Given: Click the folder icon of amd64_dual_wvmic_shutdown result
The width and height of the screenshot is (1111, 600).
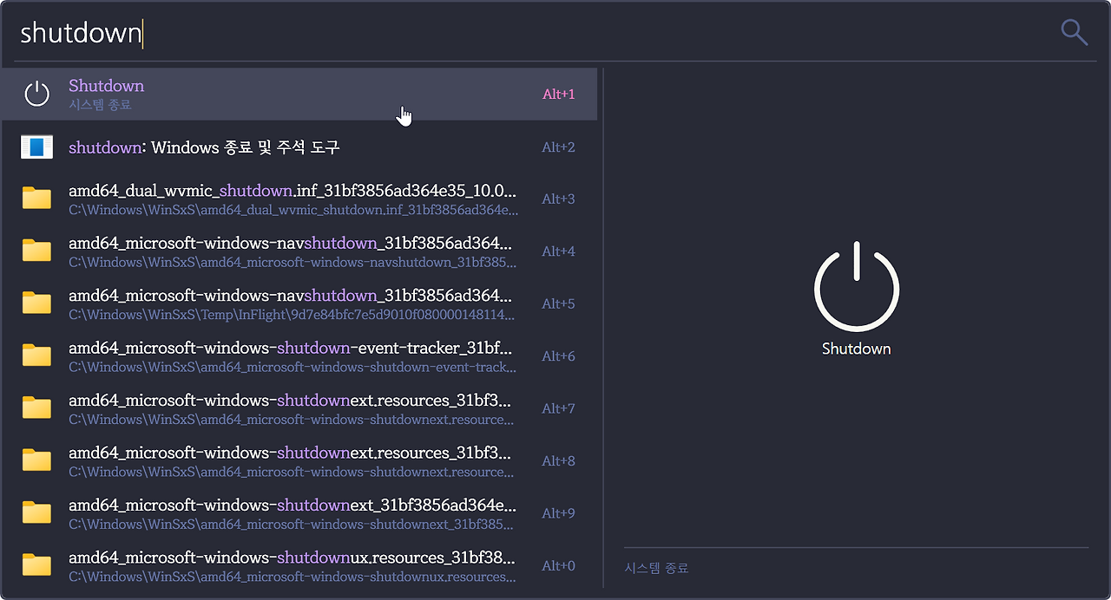Looking at the screenshot, I should (x=36, y=199).
